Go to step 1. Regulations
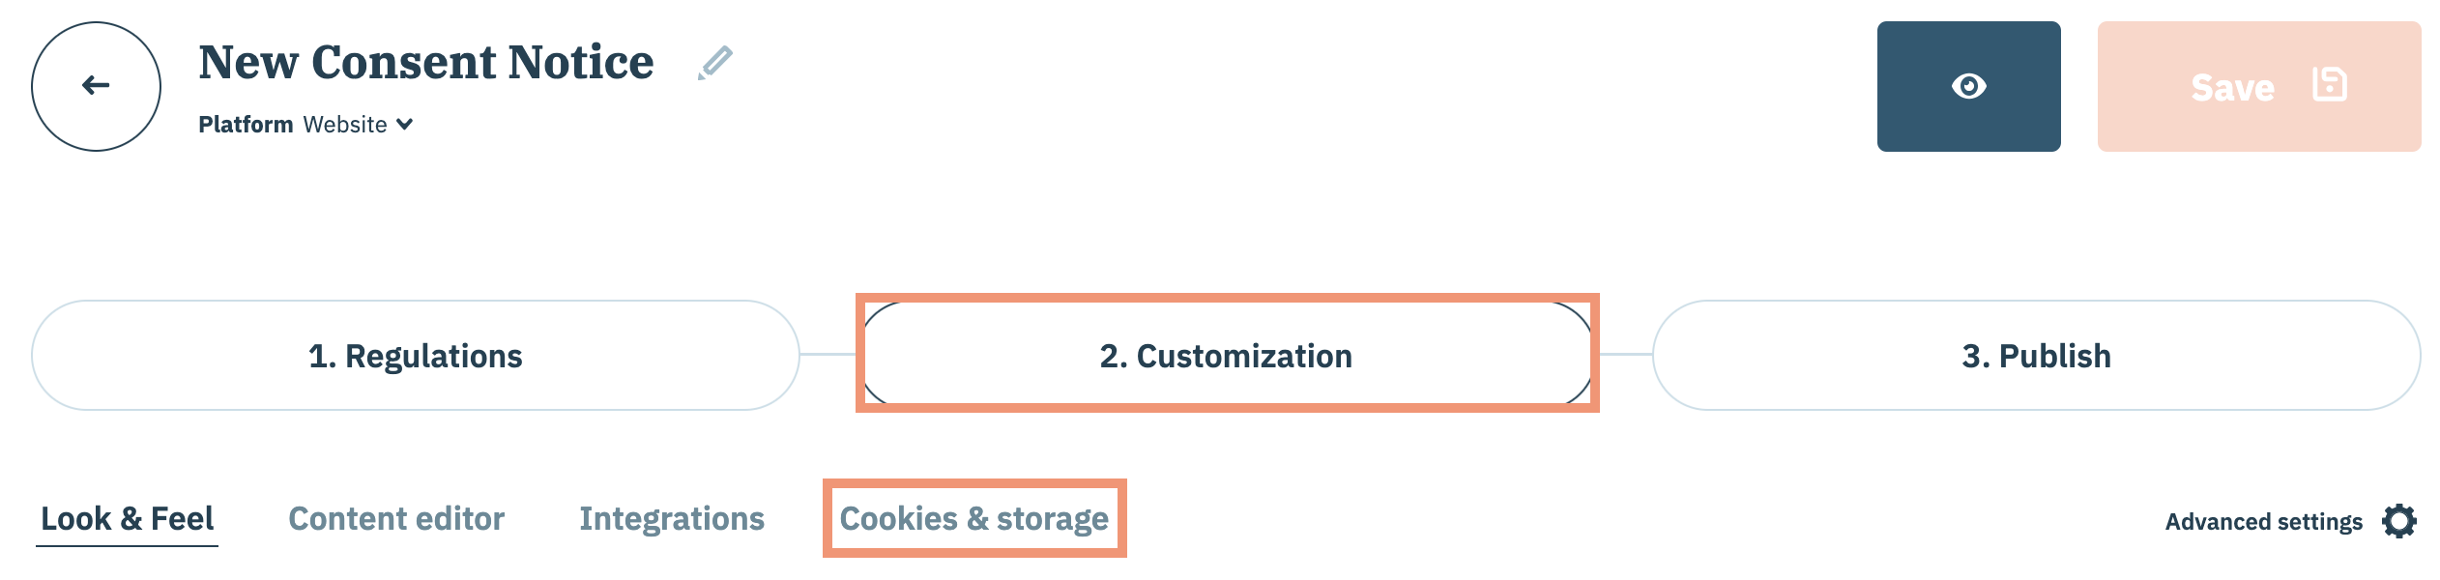The width and height of the screenshot is (2440, 580). coord(415,356)
